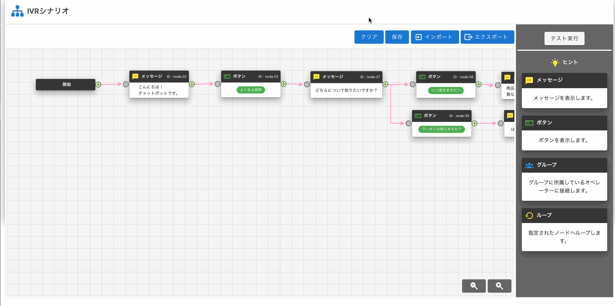Image resolution: width=615 pixels, height=306 pixels.
Task: Save the scenario with 保存 button
Action: [397, 37]
